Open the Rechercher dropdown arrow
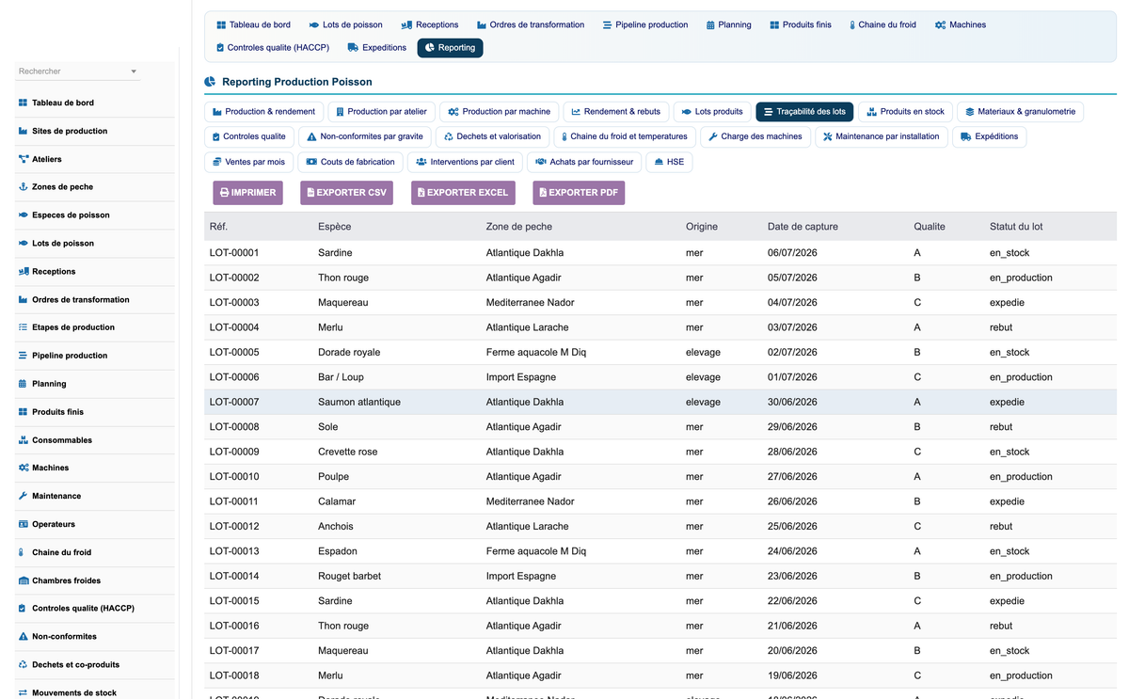 [134, 71]
